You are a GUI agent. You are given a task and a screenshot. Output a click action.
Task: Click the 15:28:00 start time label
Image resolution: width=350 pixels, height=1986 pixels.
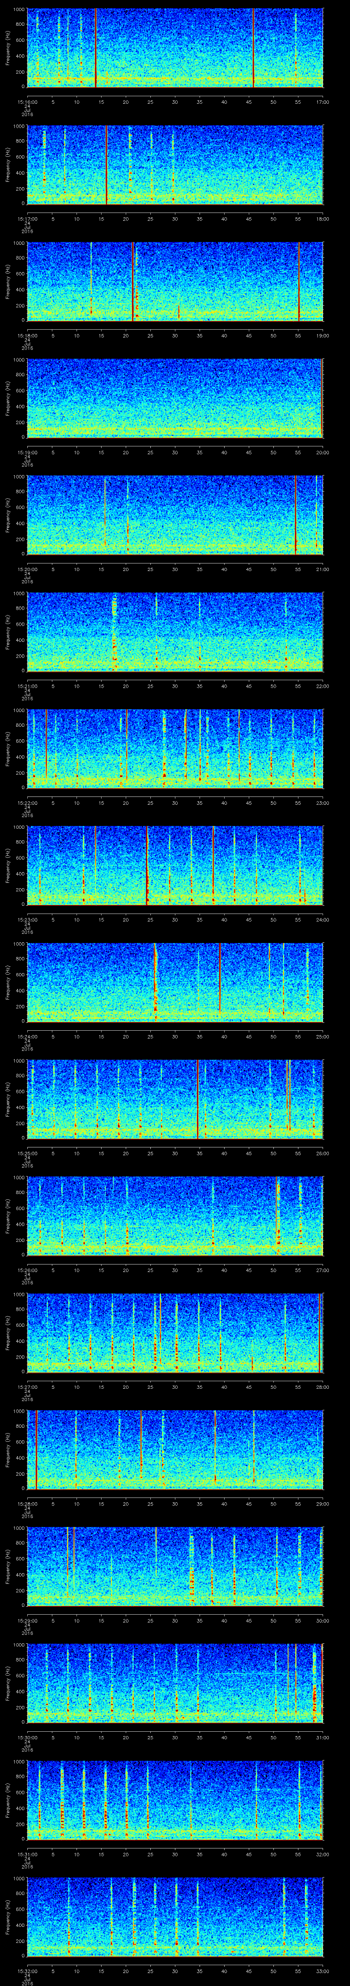pos(28,1503)
